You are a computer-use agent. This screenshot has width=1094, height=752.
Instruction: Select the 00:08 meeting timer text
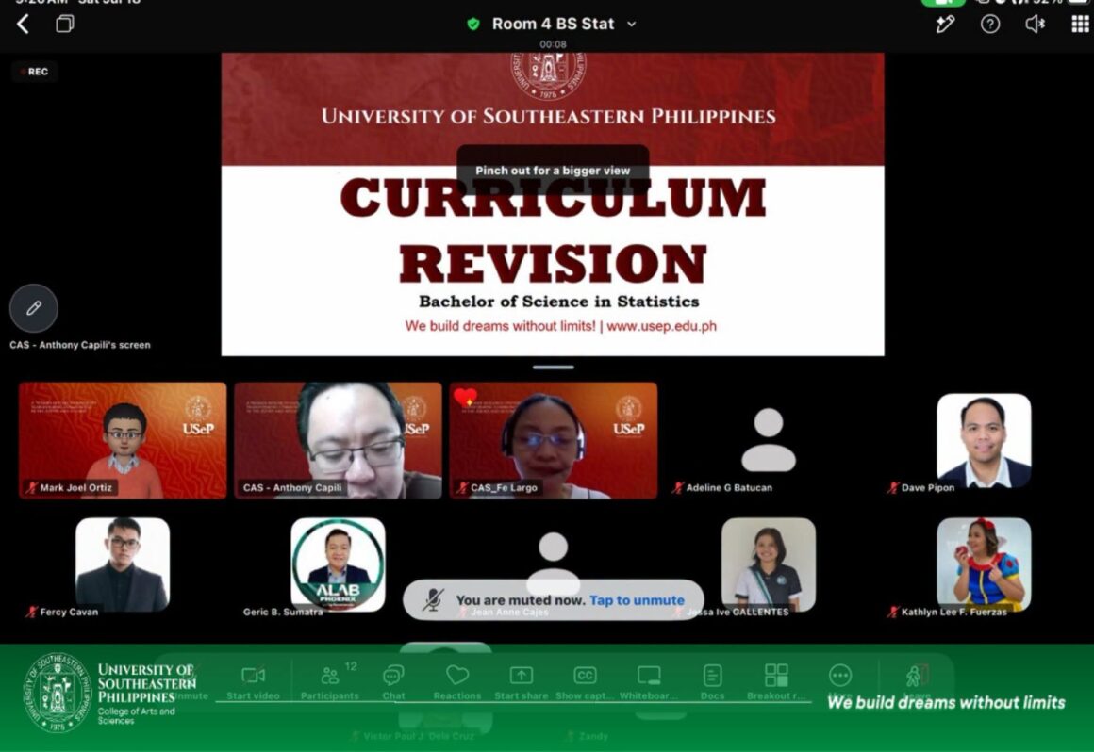(553, 44)
